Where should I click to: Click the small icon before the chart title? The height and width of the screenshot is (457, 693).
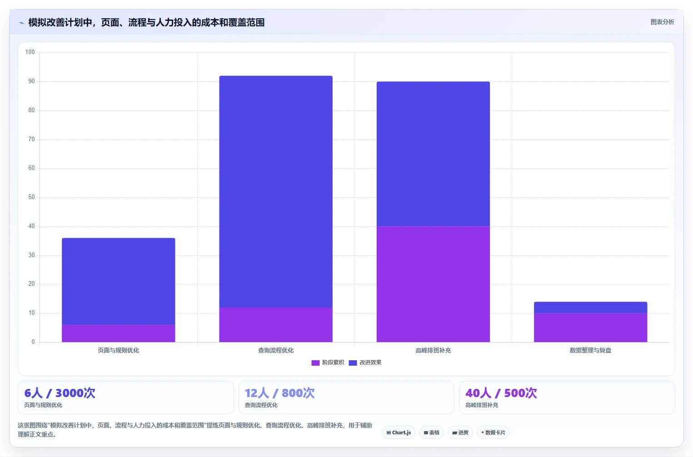(x=21, y=23)
